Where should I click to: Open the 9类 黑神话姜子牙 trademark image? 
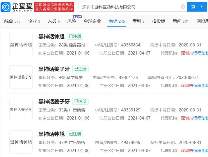tap(21, 77)
